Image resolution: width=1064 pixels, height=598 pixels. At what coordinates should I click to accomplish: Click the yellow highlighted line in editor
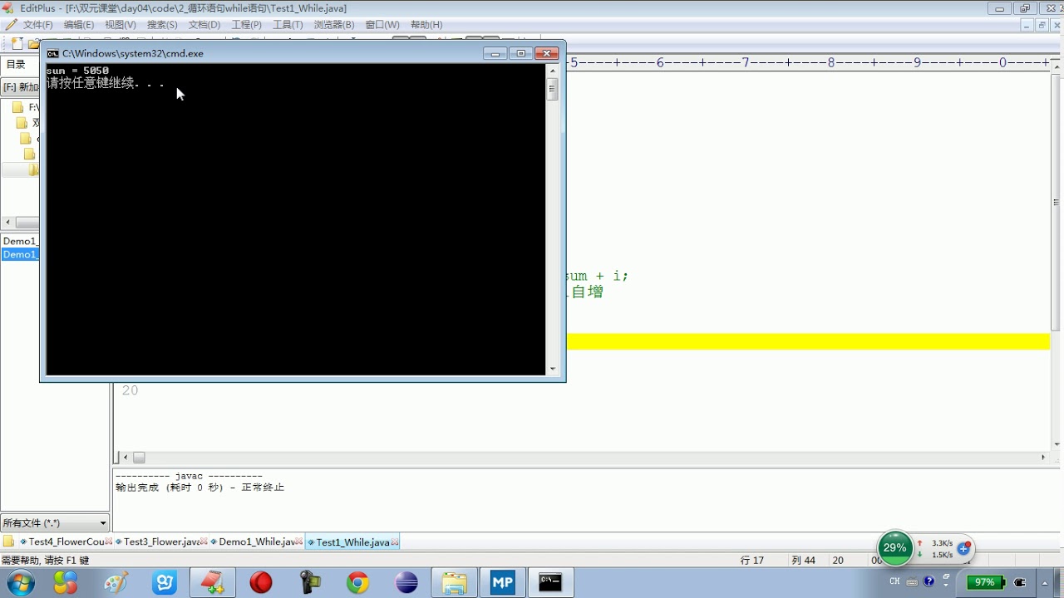(x=808, y=341)
